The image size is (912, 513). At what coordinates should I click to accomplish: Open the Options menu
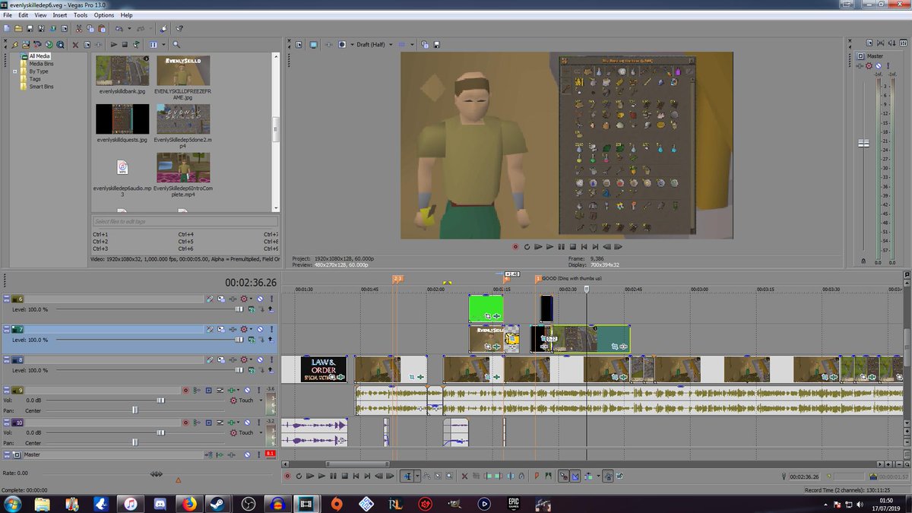click(x=104, y=14)
